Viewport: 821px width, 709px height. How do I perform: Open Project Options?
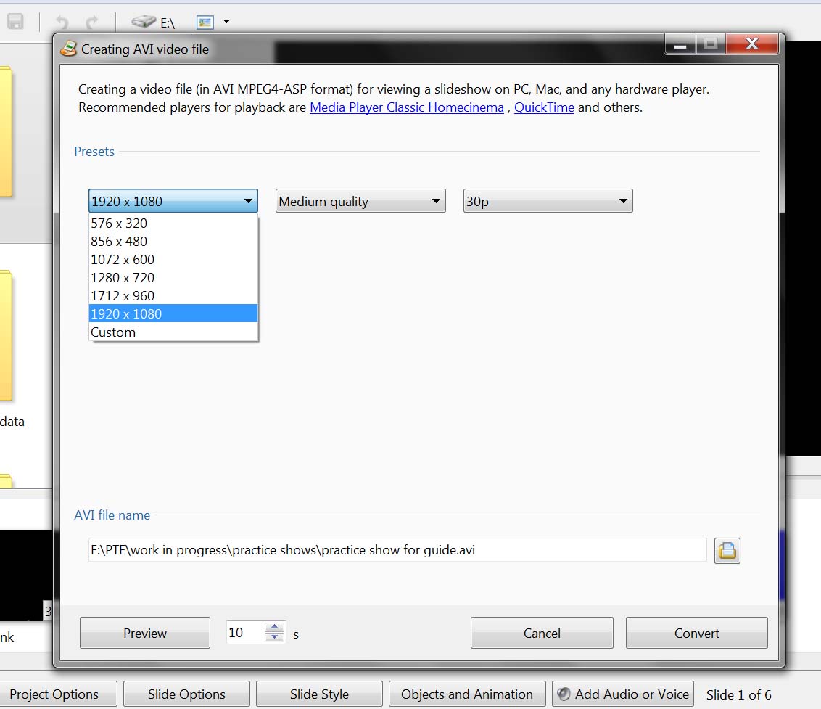[57, 694]
